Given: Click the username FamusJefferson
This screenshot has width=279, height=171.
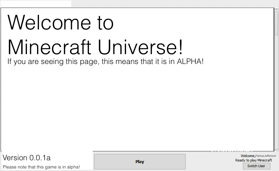Looking at the screenshot, I should pos(266,156).
